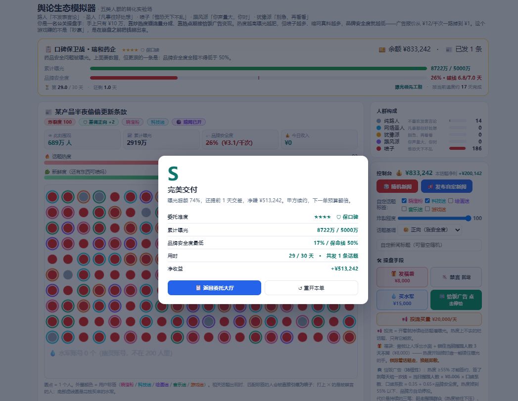Image resolution: width=518 pixels, height=401 pixels.
Task: Click the money bag icon in 今日收入 card
Action: coord(287,135)
